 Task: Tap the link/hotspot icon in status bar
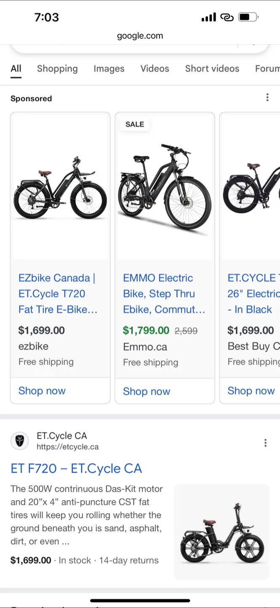coord(227,17)
